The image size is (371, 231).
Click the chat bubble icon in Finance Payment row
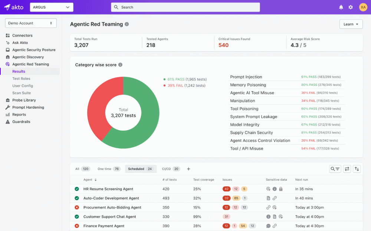coord(268,226)
